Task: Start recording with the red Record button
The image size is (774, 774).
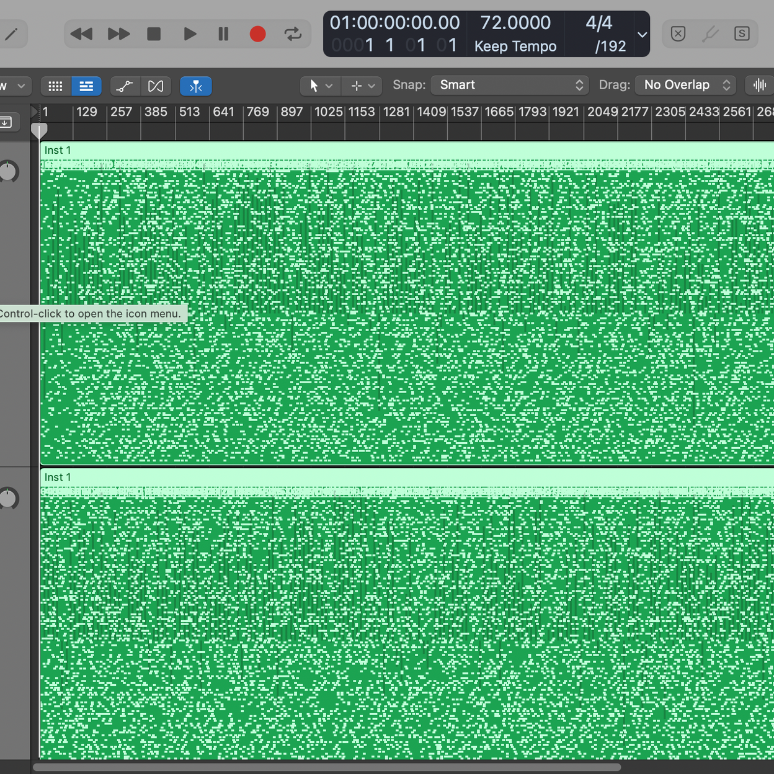Action: (257, 34)
